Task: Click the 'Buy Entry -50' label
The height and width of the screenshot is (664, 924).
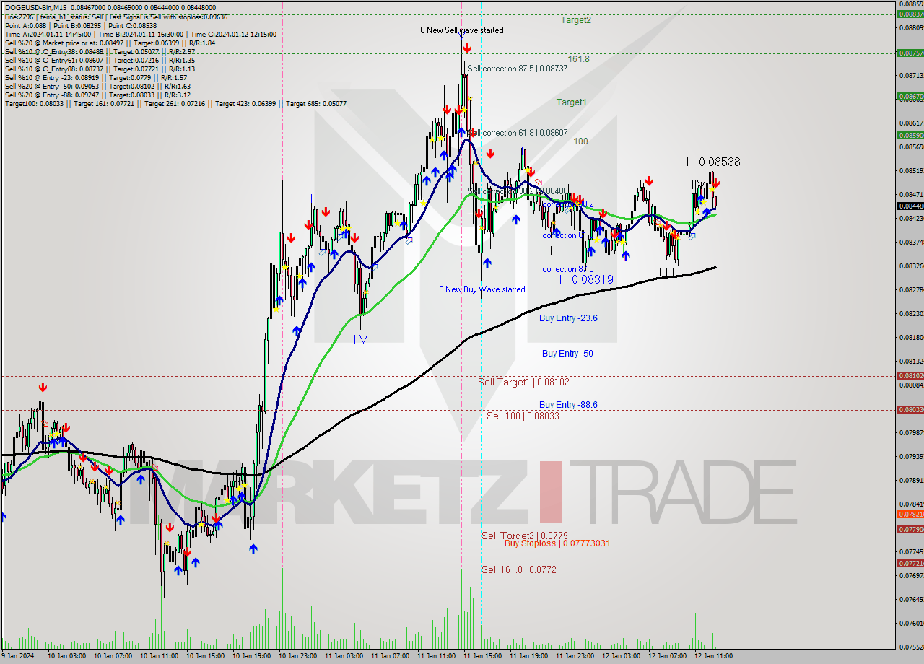Action: [x=567, y=353]
